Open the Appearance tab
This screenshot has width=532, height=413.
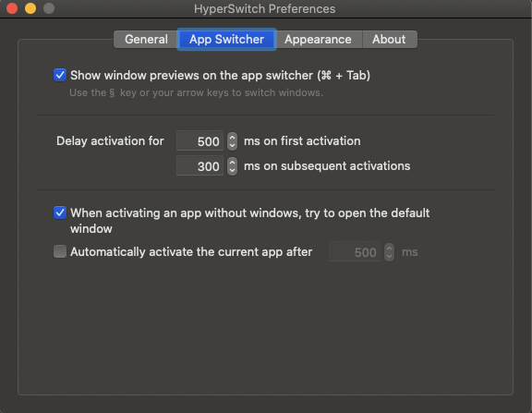(319, 40)
